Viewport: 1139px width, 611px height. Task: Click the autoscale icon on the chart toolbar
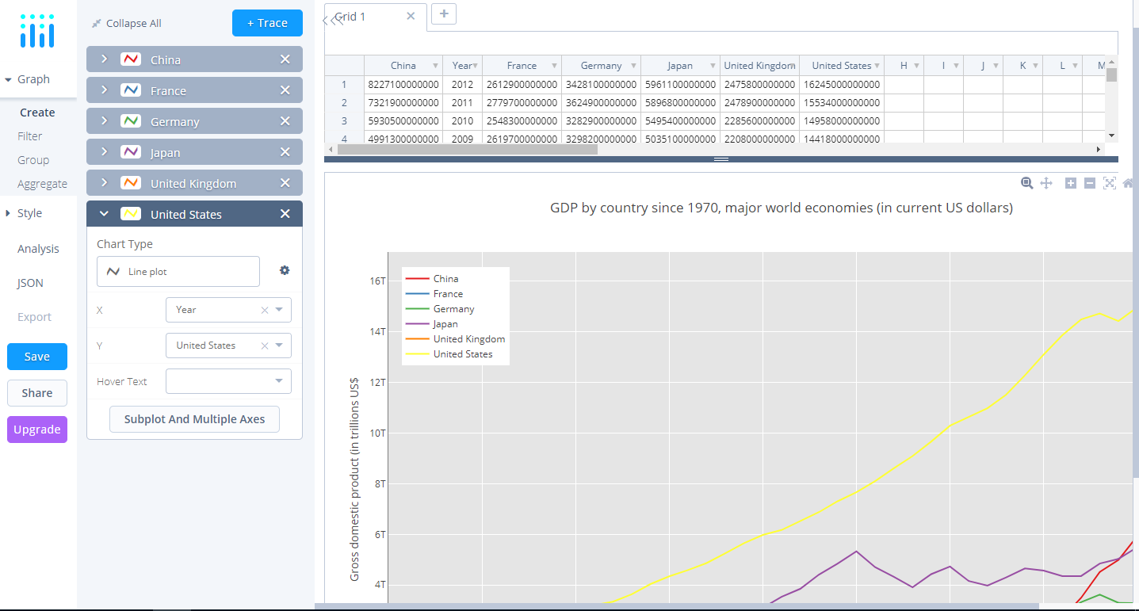[1110, 183]
